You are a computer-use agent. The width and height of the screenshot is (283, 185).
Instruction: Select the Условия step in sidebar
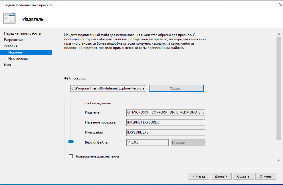tap(11, 46)
